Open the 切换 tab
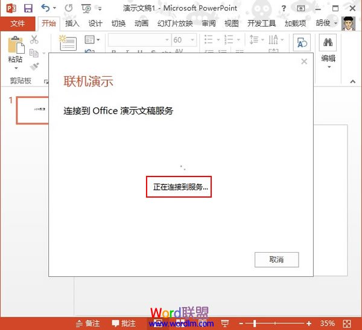 pos(118,24)
